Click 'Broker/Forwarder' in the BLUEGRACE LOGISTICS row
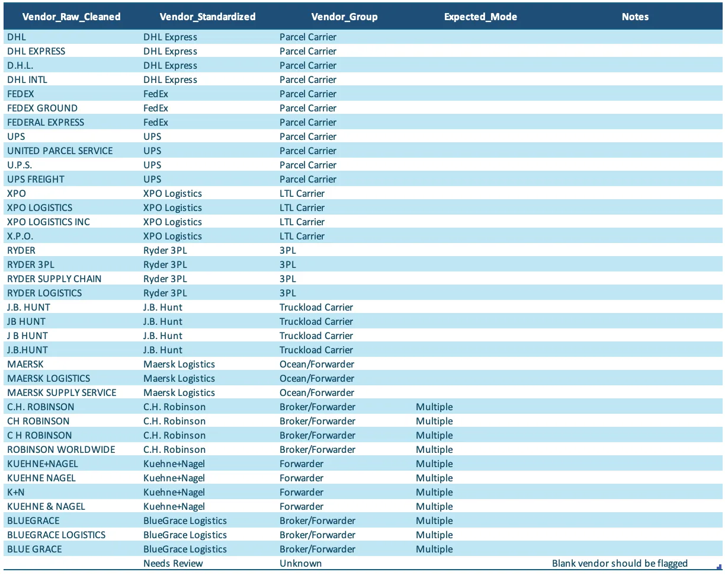The height and width of the screenshot is (575, 725). [x=317, y=535]
